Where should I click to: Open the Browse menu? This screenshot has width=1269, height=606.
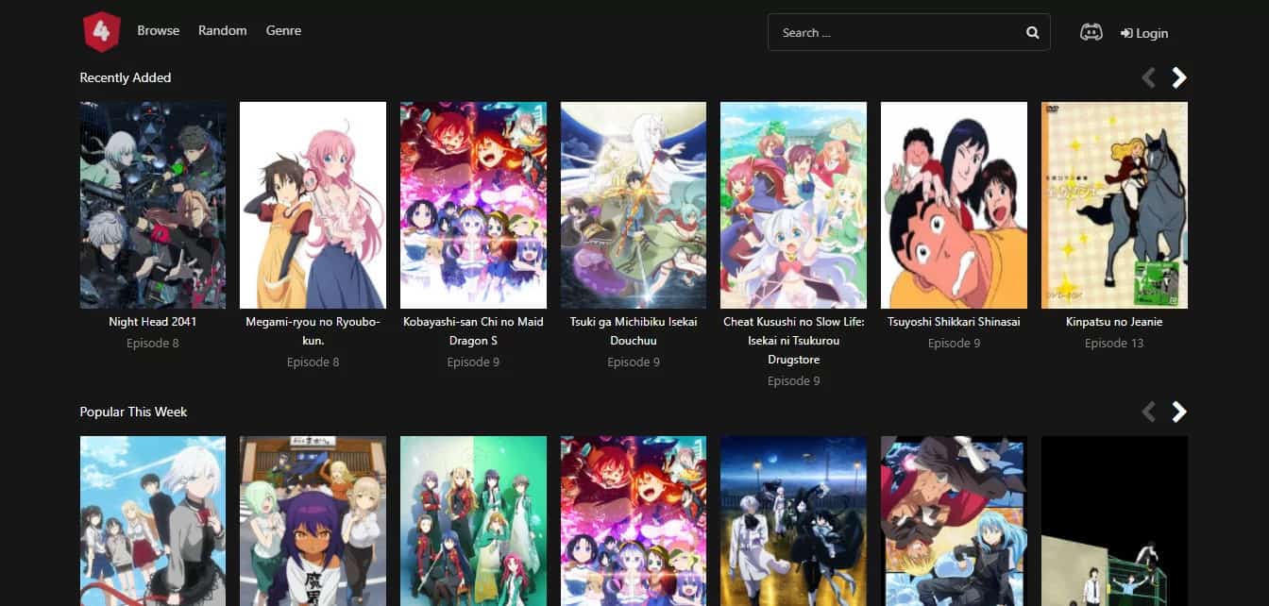tap(158, 30)
